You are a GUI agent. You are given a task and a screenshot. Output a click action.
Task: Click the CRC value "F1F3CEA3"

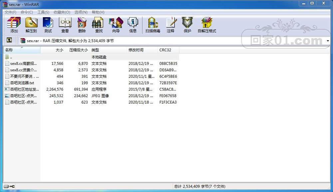(168, 102)
